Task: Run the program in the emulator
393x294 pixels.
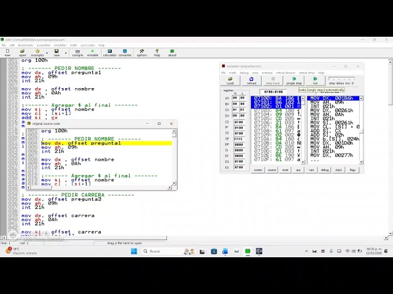Action: point(315,80)
